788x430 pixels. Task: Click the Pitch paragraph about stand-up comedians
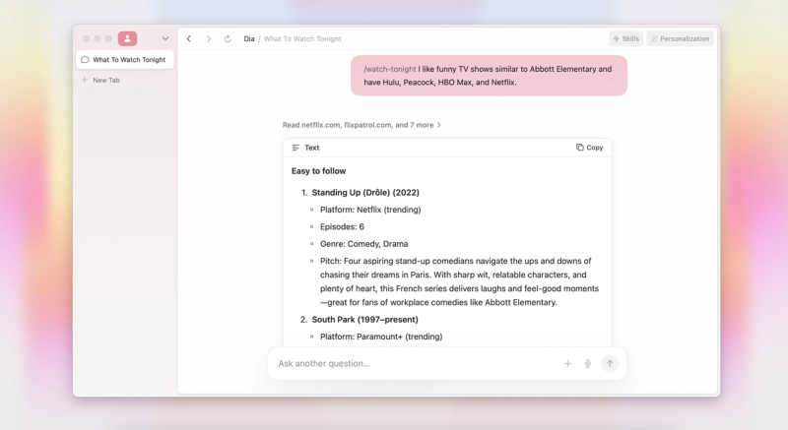tap(459, 281)
